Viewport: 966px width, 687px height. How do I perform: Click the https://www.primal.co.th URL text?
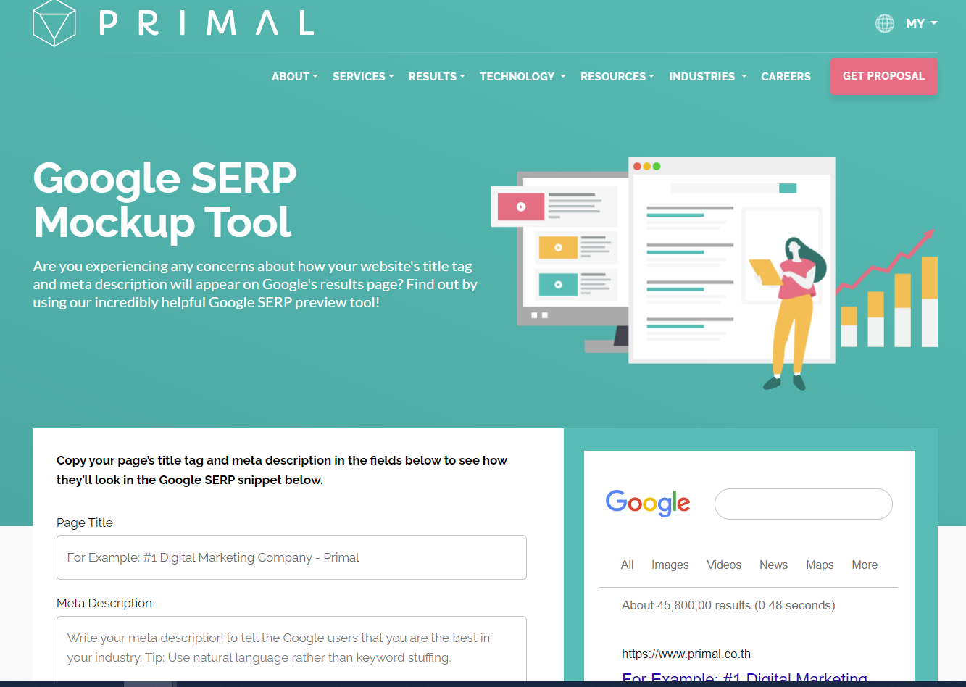[x=686, y=654]
